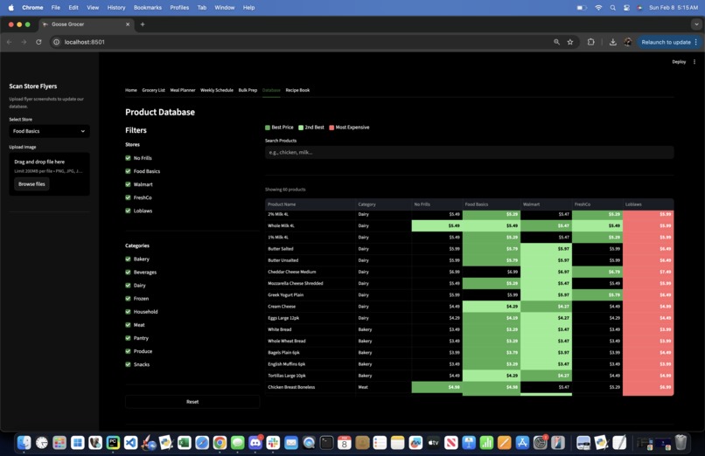Toggle the Household category checkbox

[128, 312]
